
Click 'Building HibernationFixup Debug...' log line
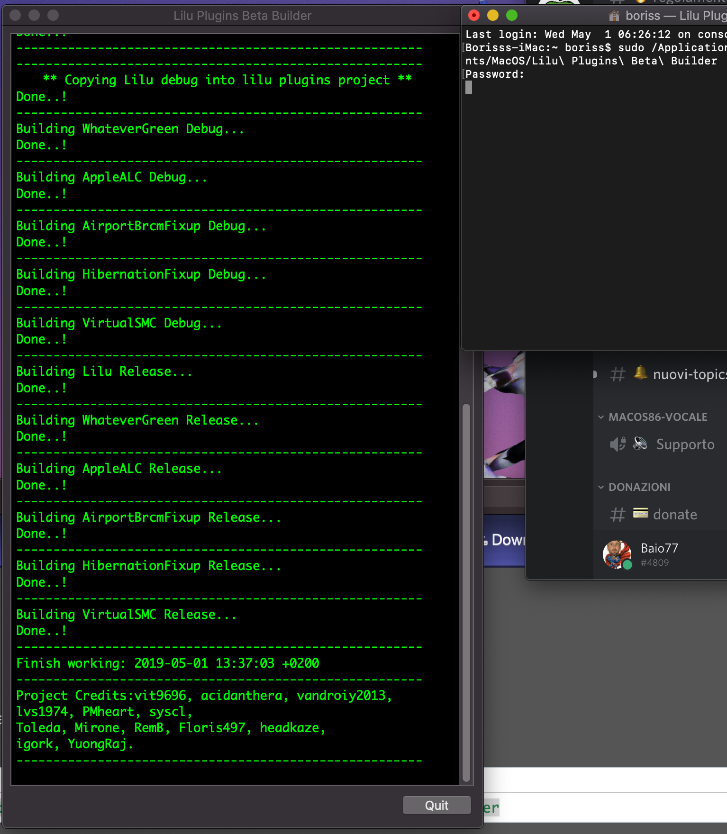click(141, 274)
